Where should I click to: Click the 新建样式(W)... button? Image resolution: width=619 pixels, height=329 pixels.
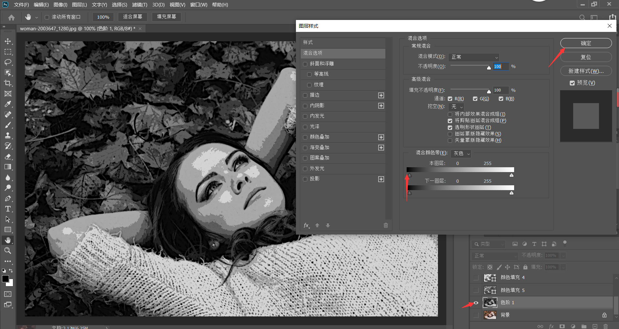[x=586, y=71]
